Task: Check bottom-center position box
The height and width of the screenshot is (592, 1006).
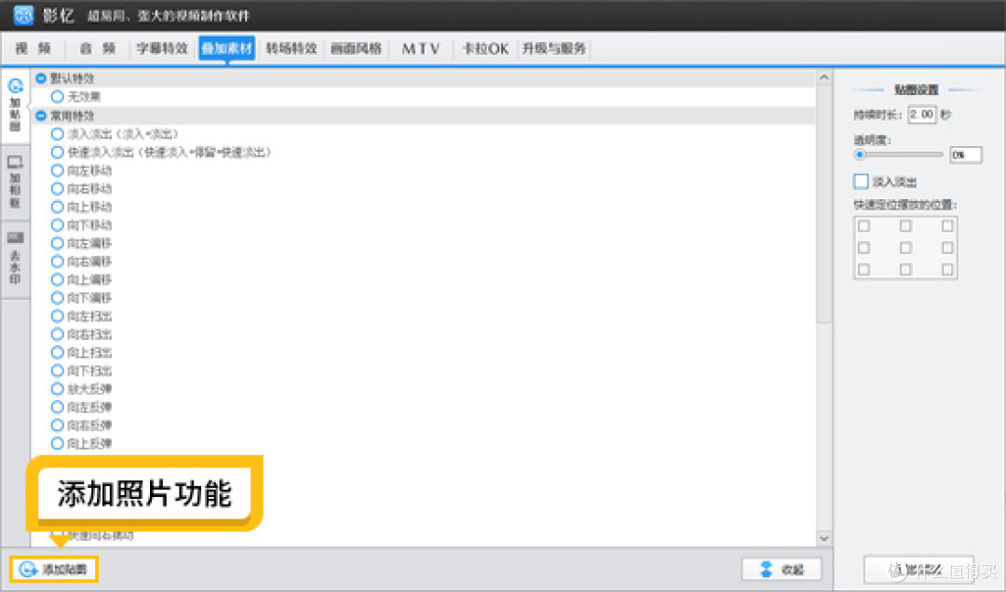Action: click(906, 269)
